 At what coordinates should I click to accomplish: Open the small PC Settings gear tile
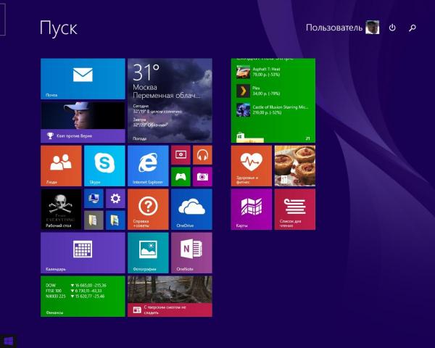click(x=115, y=198)
